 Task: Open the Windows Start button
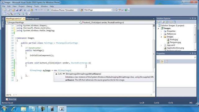(4, 109)
